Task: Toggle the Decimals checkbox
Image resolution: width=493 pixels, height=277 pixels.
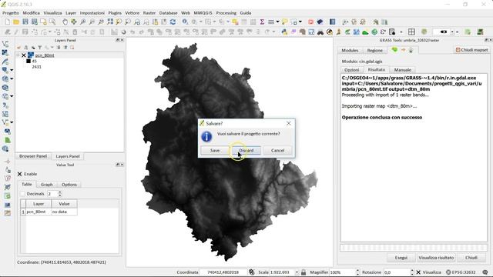Action: pos(22,194)
